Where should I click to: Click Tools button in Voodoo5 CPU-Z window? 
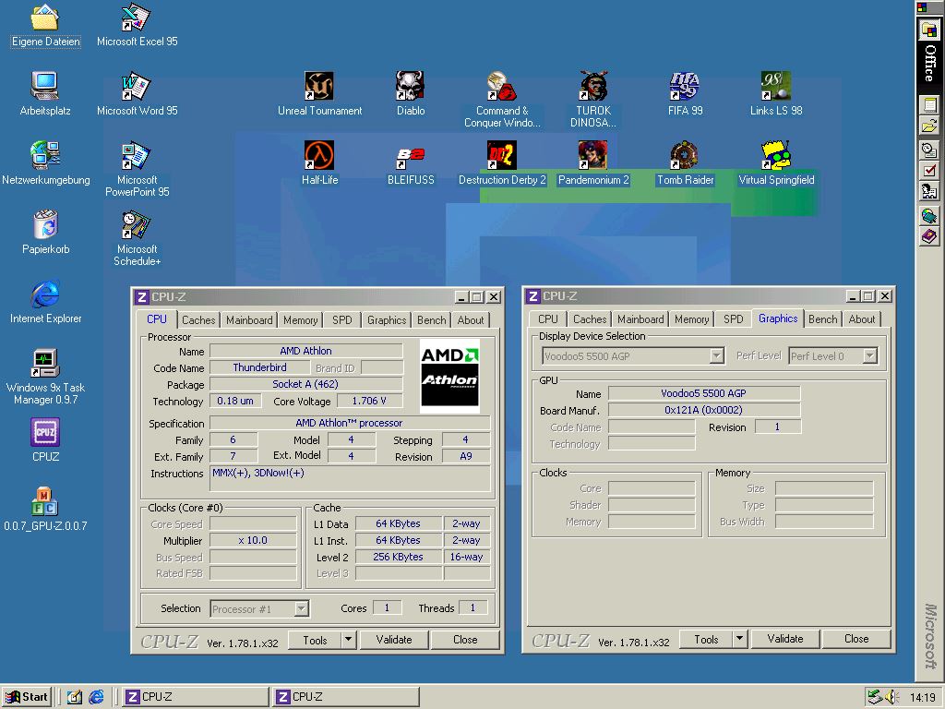click(x=706, y=639)
